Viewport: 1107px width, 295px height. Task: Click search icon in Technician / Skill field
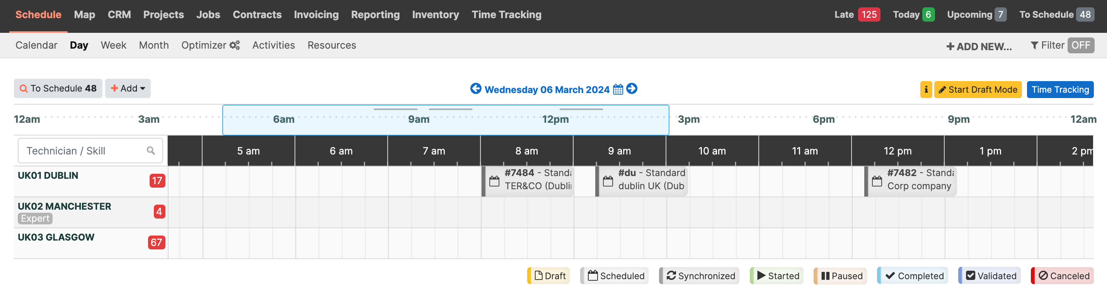pyautogui.click(x=150, y=151)
